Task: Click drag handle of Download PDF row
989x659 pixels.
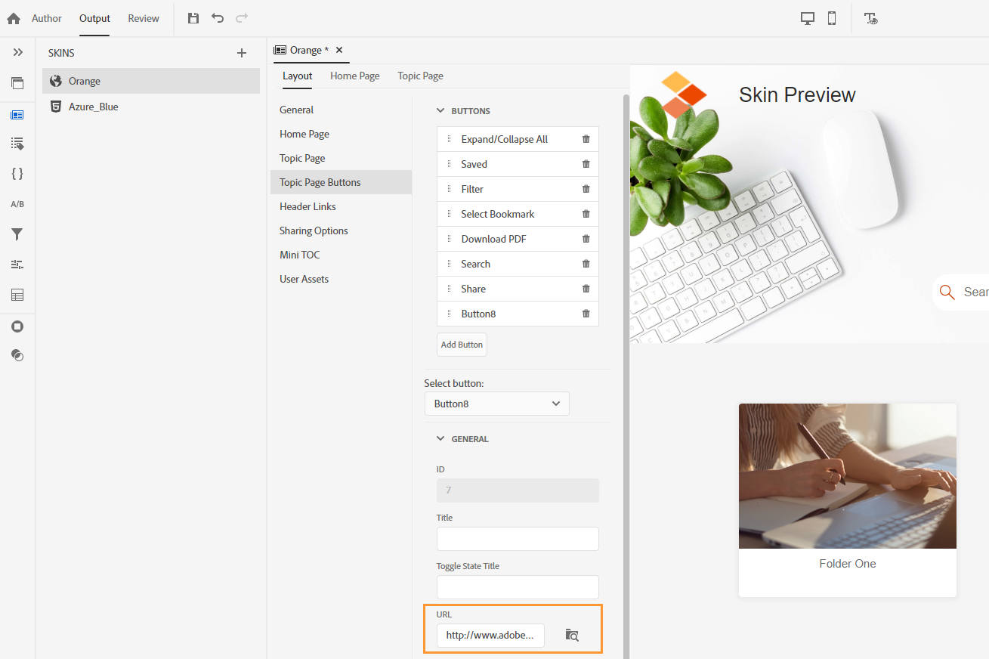Action: pos(449,239)
